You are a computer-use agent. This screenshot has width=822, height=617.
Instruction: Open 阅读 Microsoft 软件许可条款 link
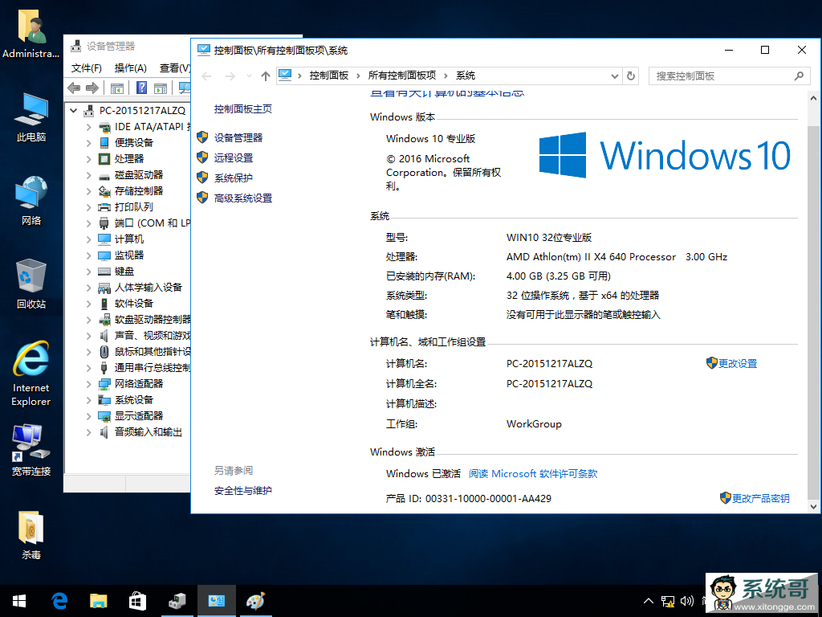pos(533,473)
